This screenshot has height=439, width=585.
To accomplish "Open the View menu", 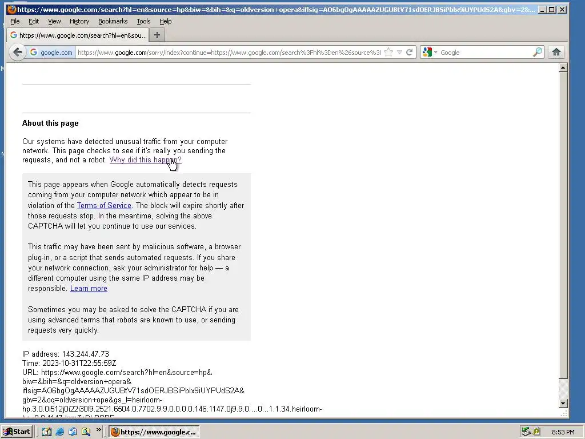I will click(x=54, y=21).
